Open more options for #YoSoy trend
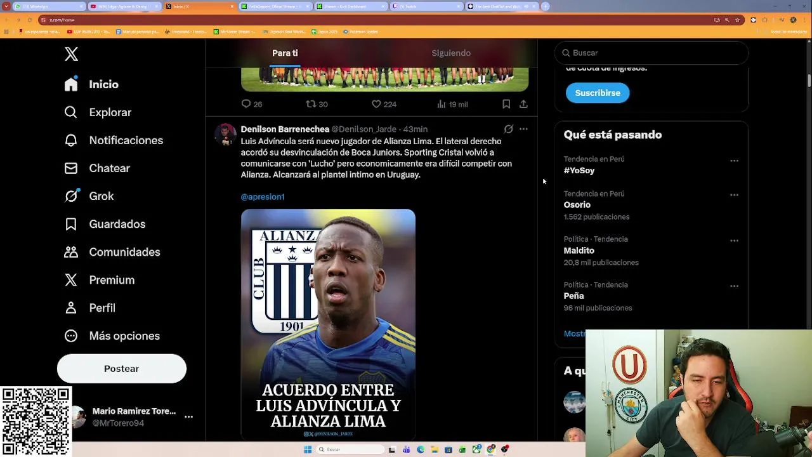 [734, 161]
